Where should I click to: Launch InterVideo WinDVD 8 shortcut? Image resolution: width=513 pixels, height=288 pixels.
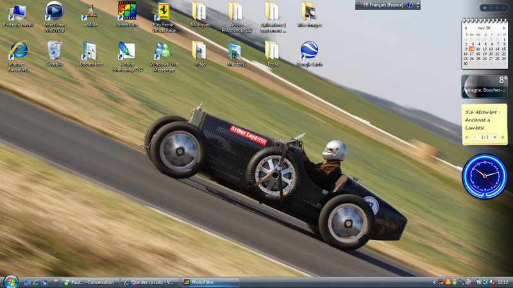coord(55,17)
